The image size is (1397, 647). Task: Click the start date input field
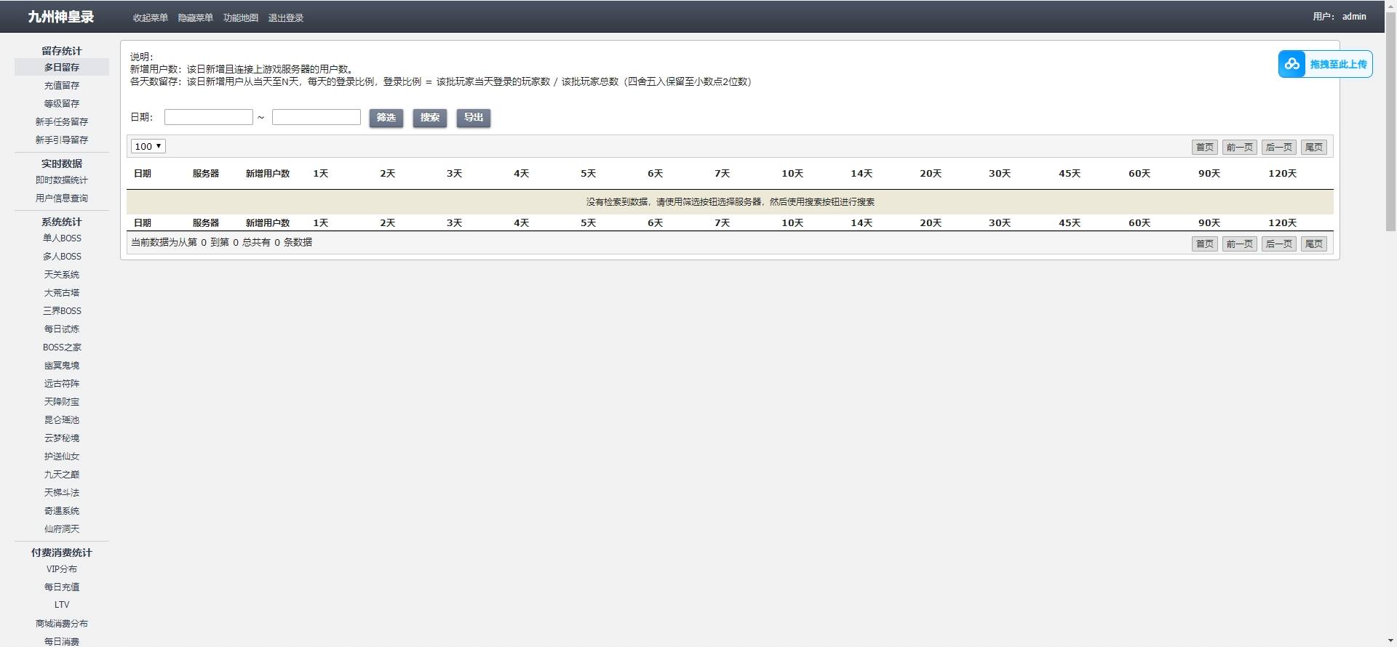coord(209,117)
